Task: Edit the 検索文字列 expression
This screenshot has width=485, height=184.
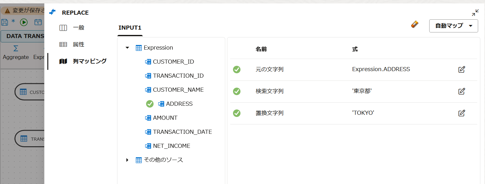Action: [462, 91]
